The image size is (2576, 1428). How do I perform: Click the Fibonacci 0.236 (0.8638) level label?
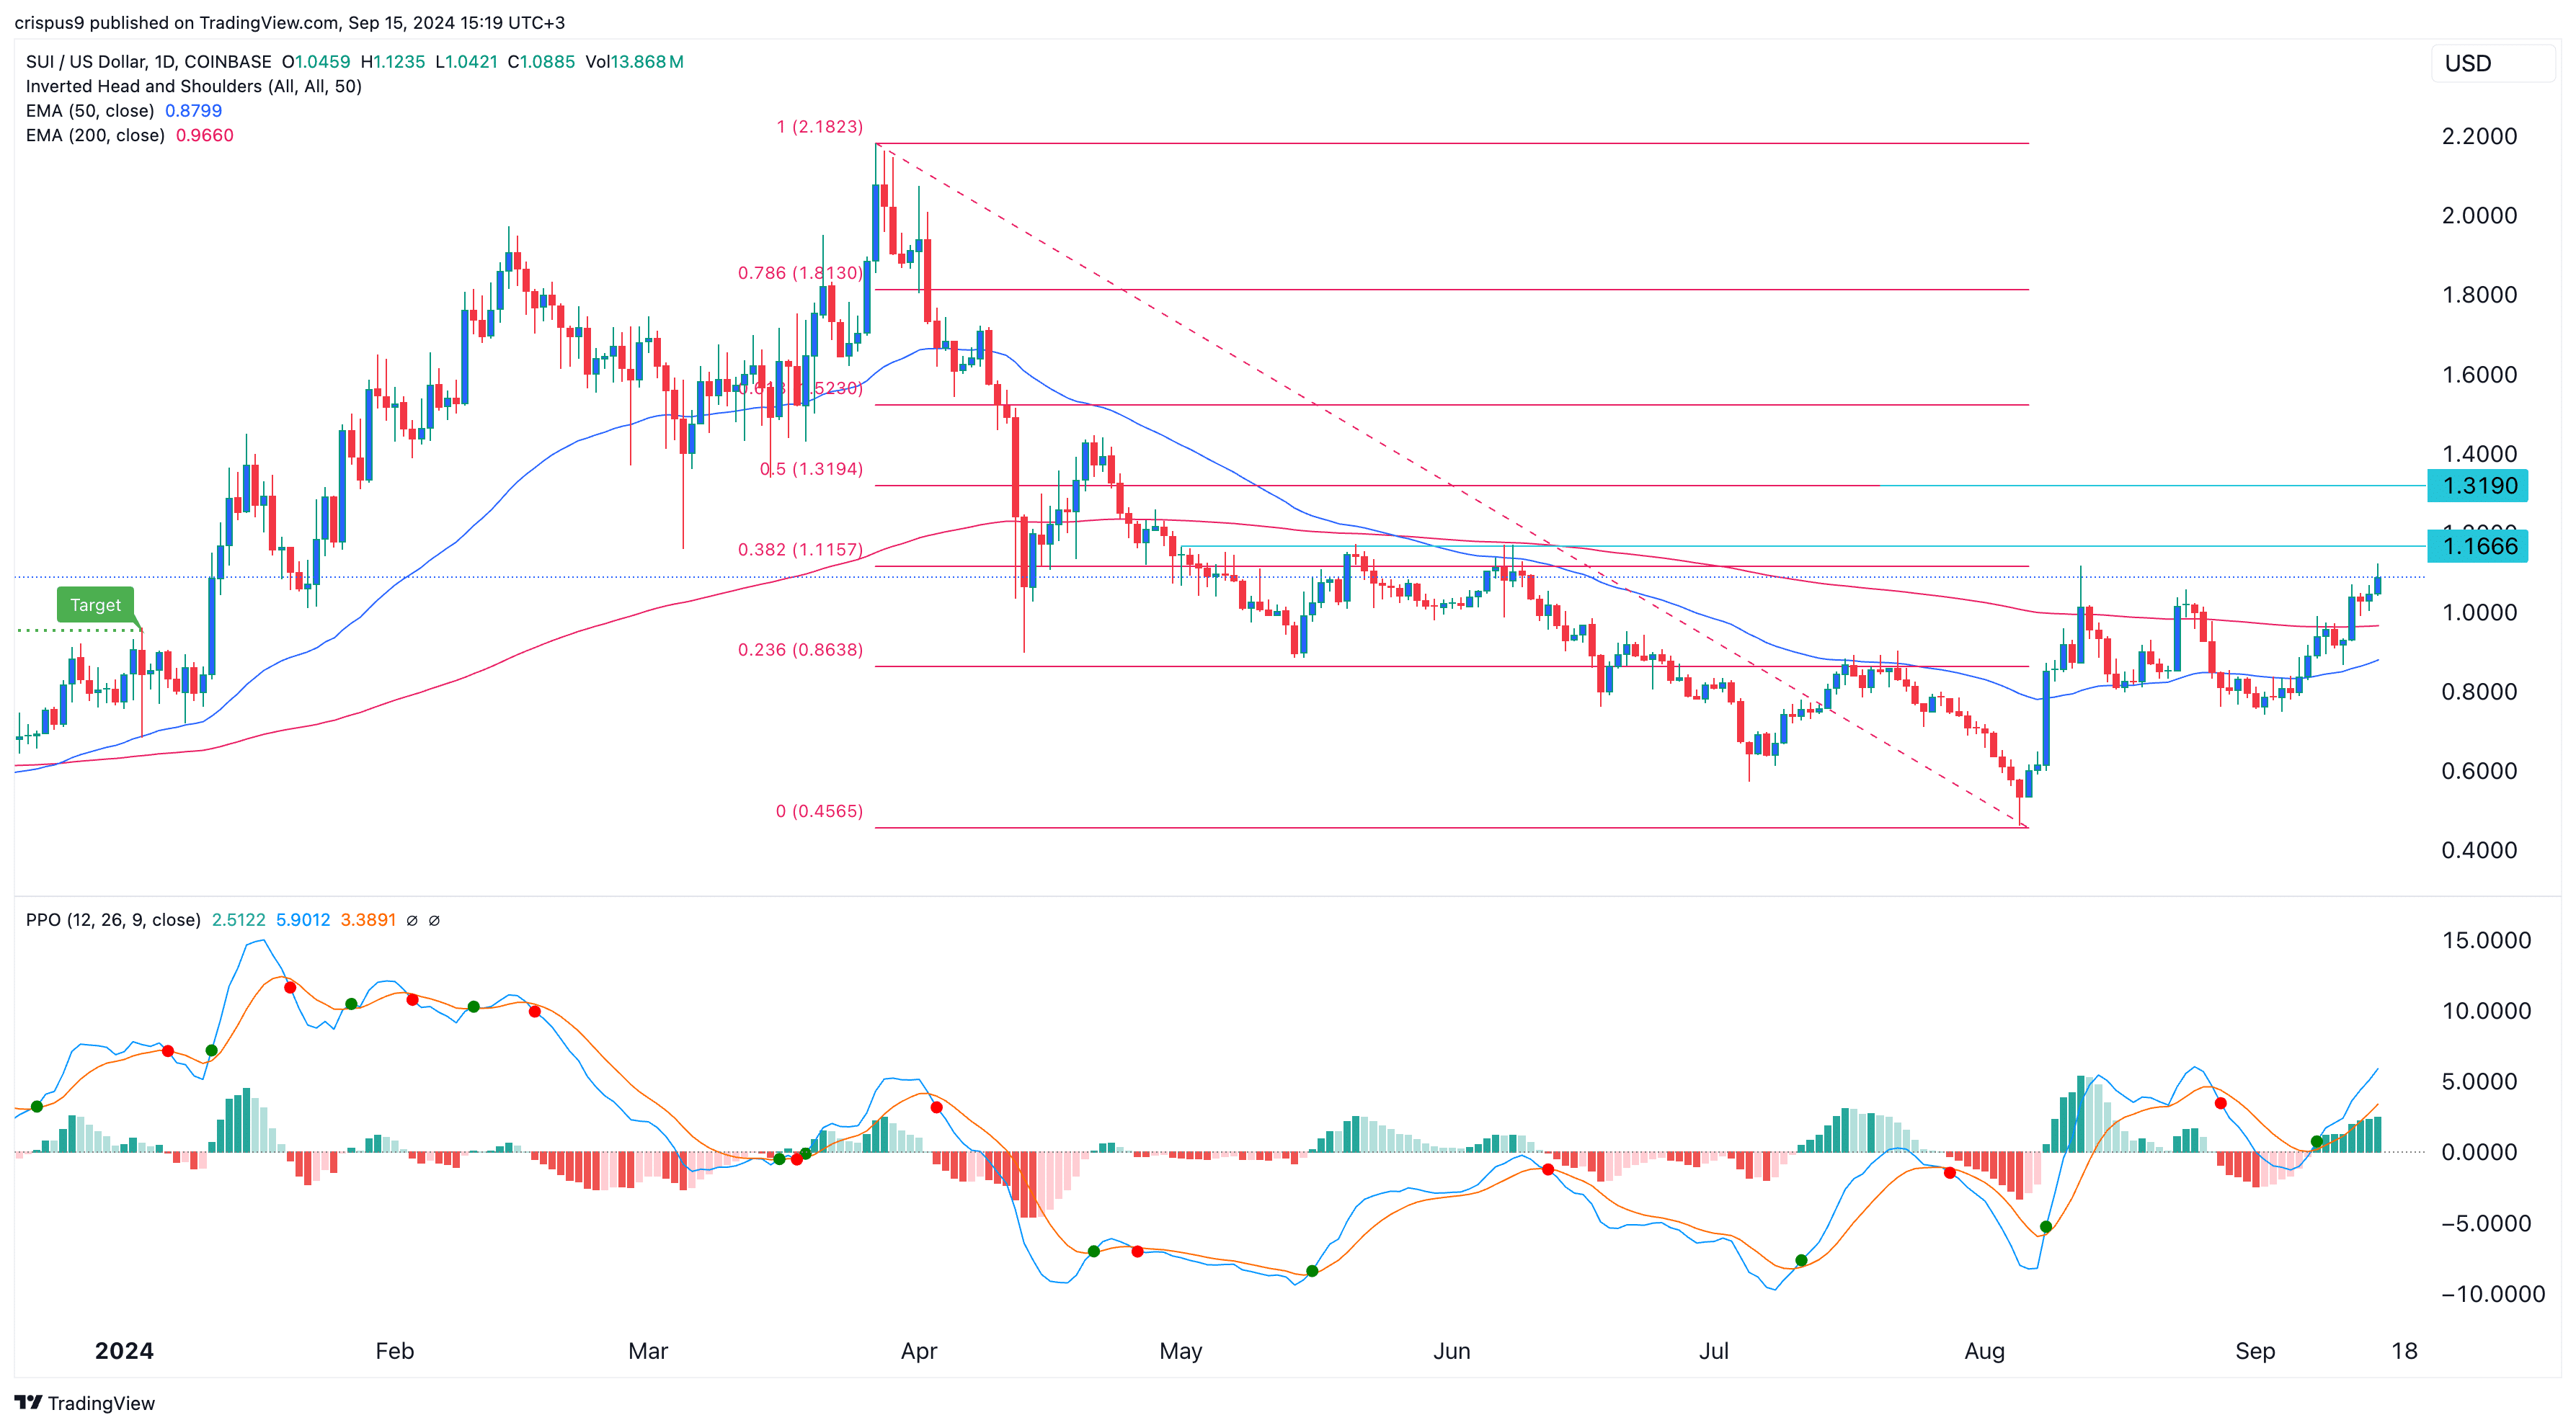point(800,650)
